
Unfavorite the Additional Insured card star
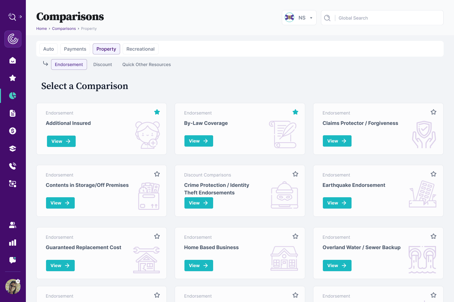tap(157, 112)
